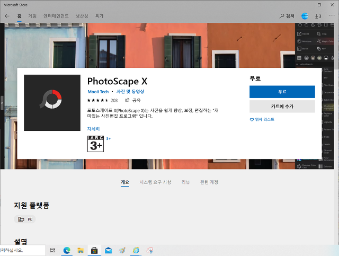
Task: Open Mooii Tech publisher link
Action: 98,92
